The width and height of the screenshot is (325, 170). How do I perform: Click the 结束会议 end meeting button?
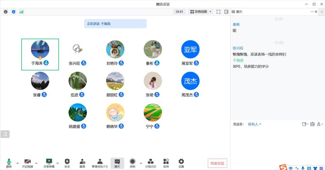[217, 163]
